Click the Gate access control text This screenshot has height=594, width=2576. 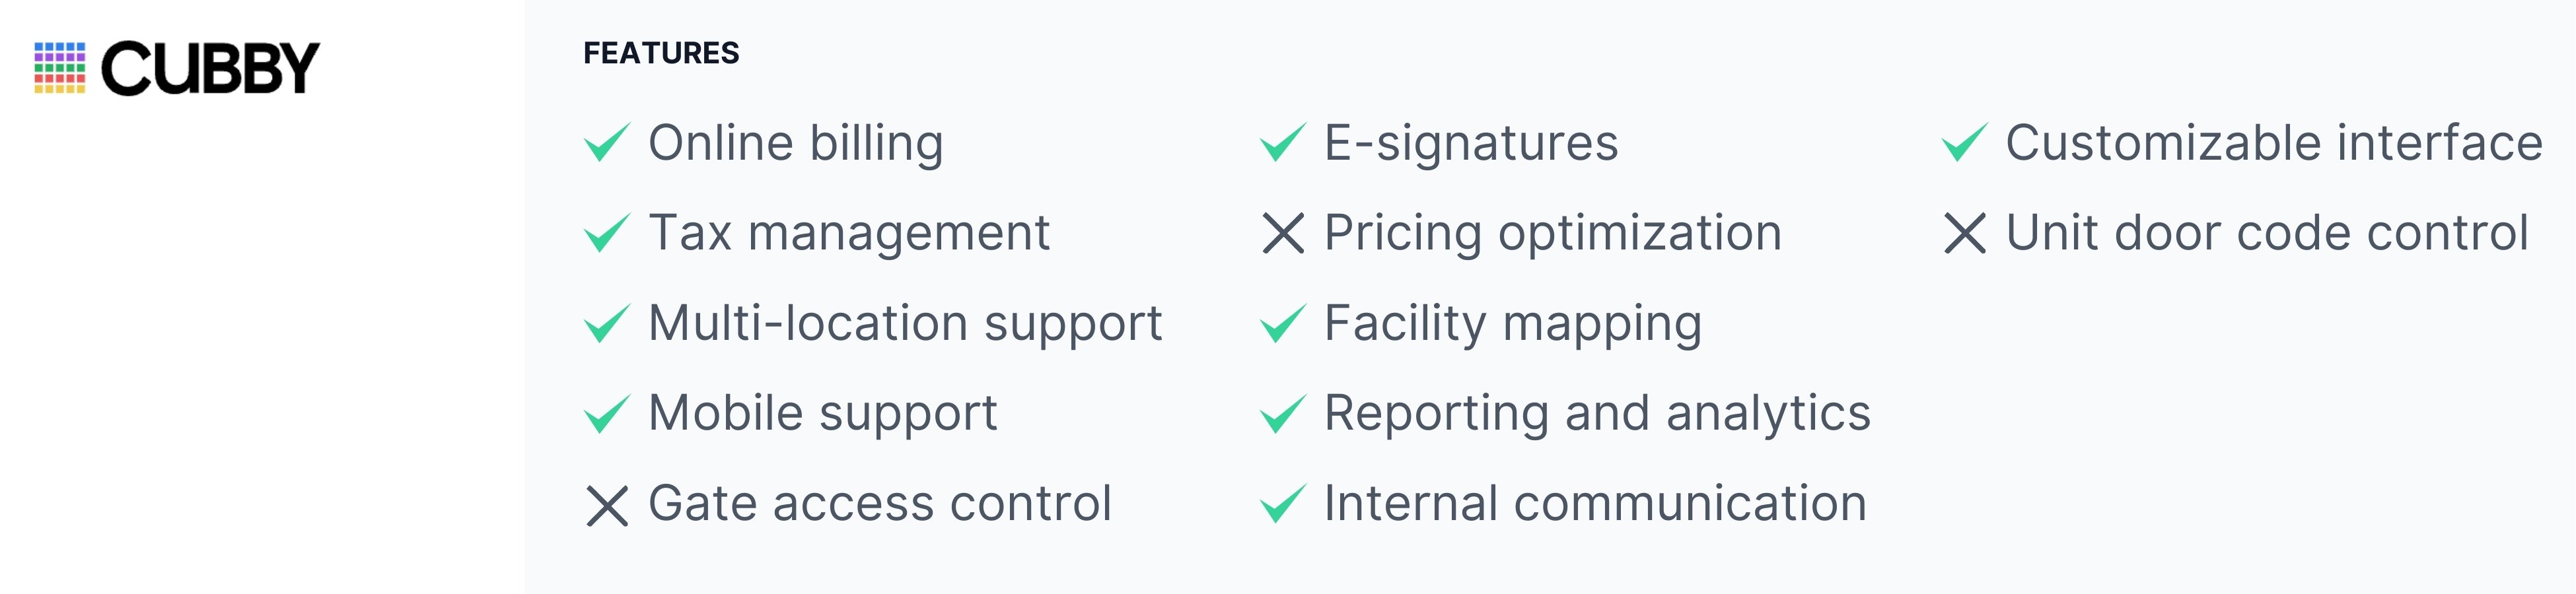(x=880, y=503)
